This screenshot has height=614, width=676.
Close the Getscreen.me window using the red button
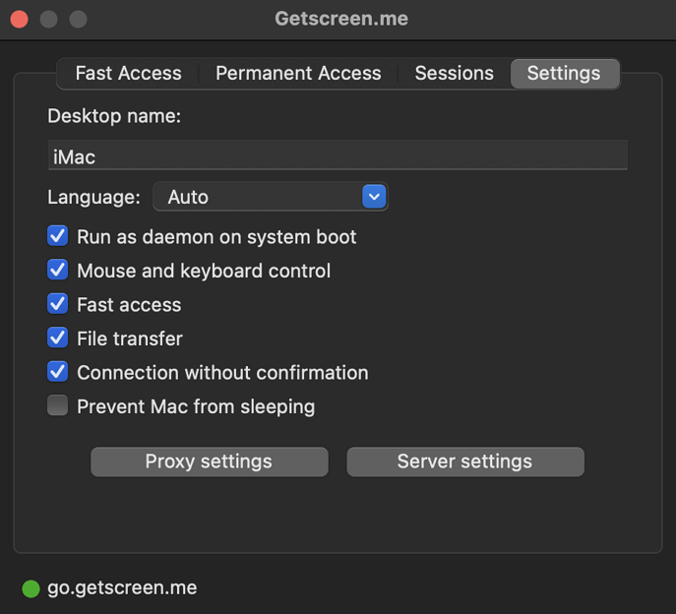[x=20, y=20]
